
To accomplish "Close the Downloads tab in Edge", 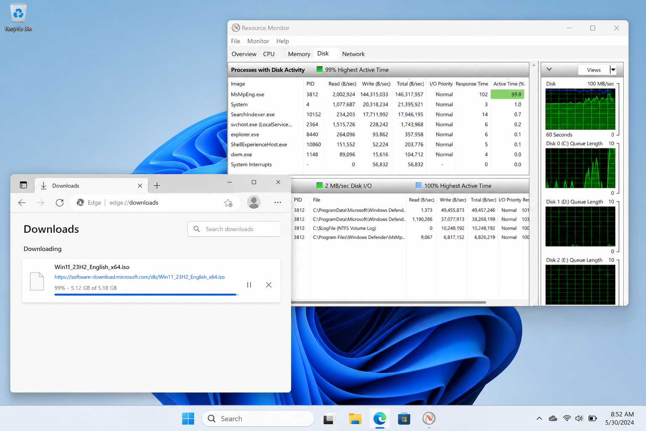I will click(x=140, y=186).
